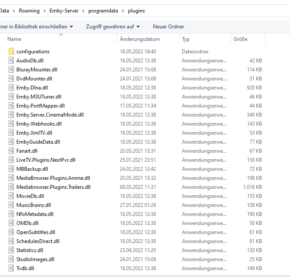Select the Emby.Dlna.dll file icon
Viewport: 290px width, 277px height.
coord(11,88)
